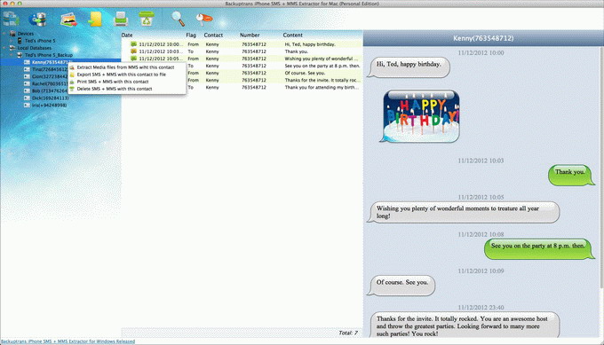Click the 'Of course. See you.' chat bubble
The image size is (604, 345).
[401, 285]
